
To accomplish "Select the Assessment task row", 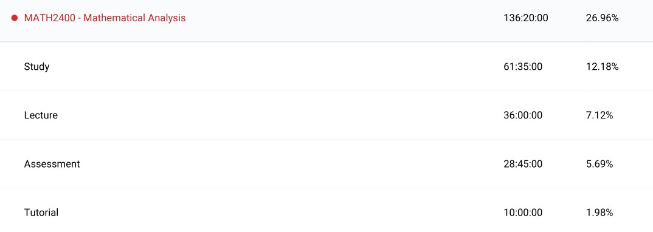I will pyautogui.click(x=326, y=164).
